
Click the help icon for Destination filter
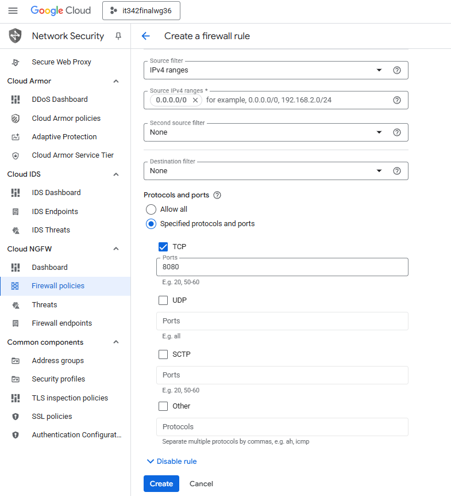point(396,171)
